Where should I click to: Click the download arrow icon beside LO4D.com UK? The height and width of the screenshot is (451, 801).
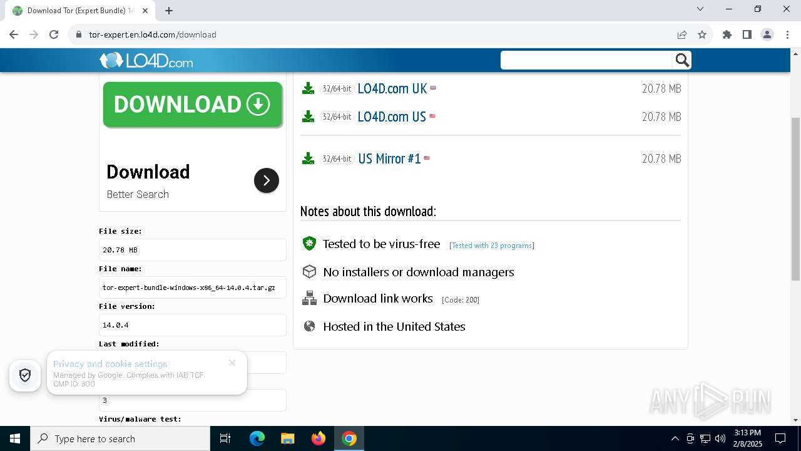pos(308,88)
